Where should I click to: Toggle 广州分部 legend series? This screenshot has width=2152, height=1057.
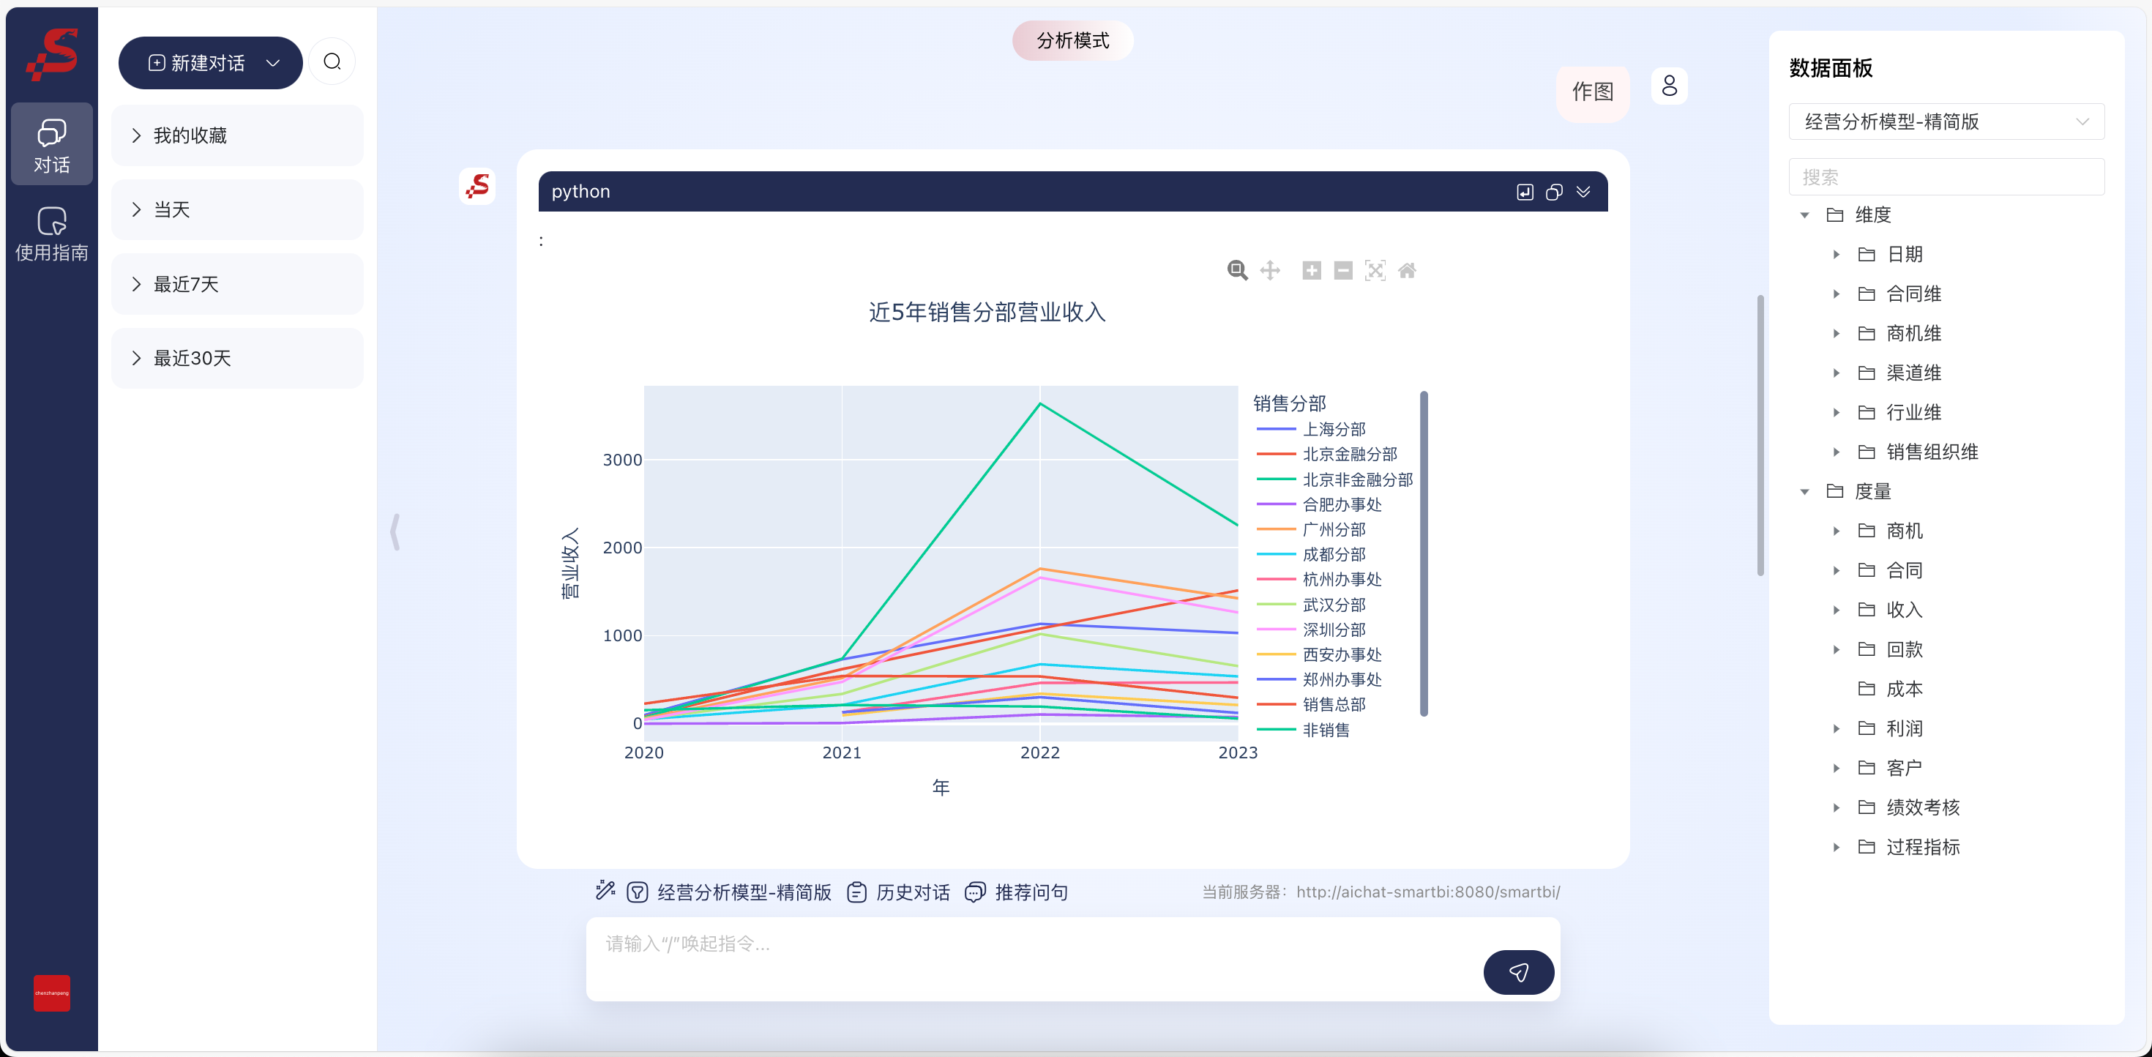point(1312,530)
